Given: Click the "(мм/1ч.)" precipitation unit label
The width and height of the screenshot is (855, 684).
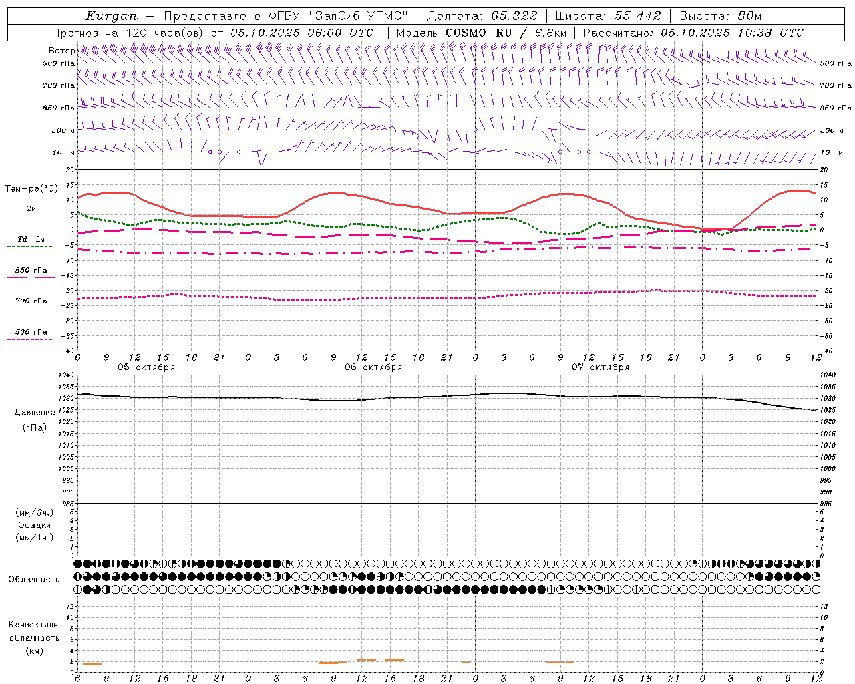Looking at the screenshot, I should coord(35,538).
